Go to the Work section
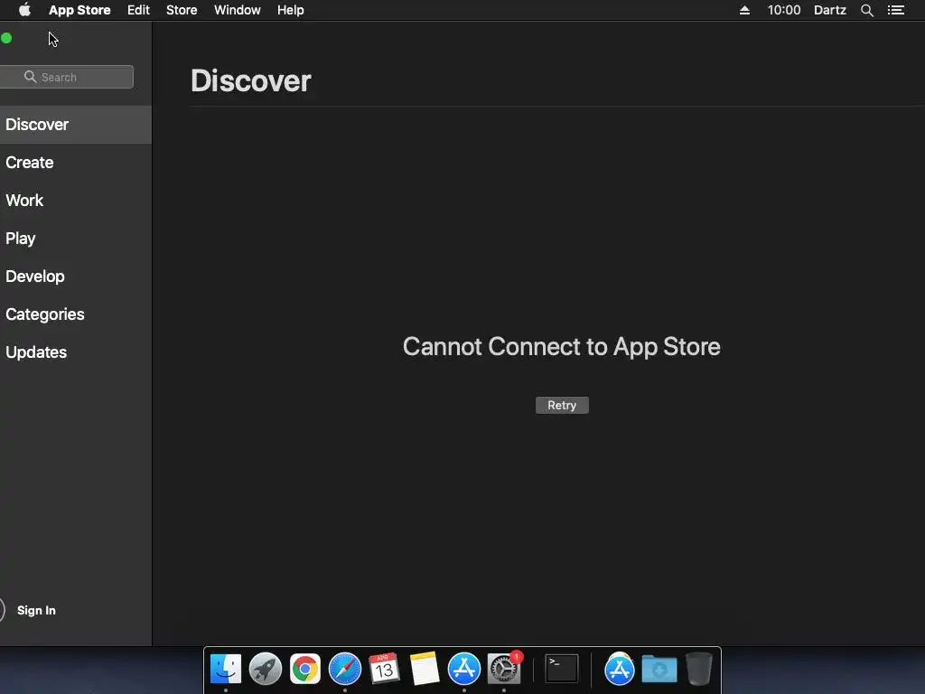This screenshot has height=694, width=925. pyautogui.click(x=76, y=200)
